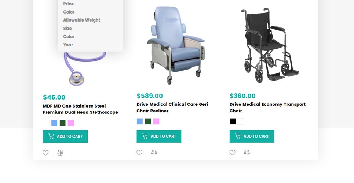
Task: Add stethoscope to wishlist with heart icon
Action: (45, 153)
